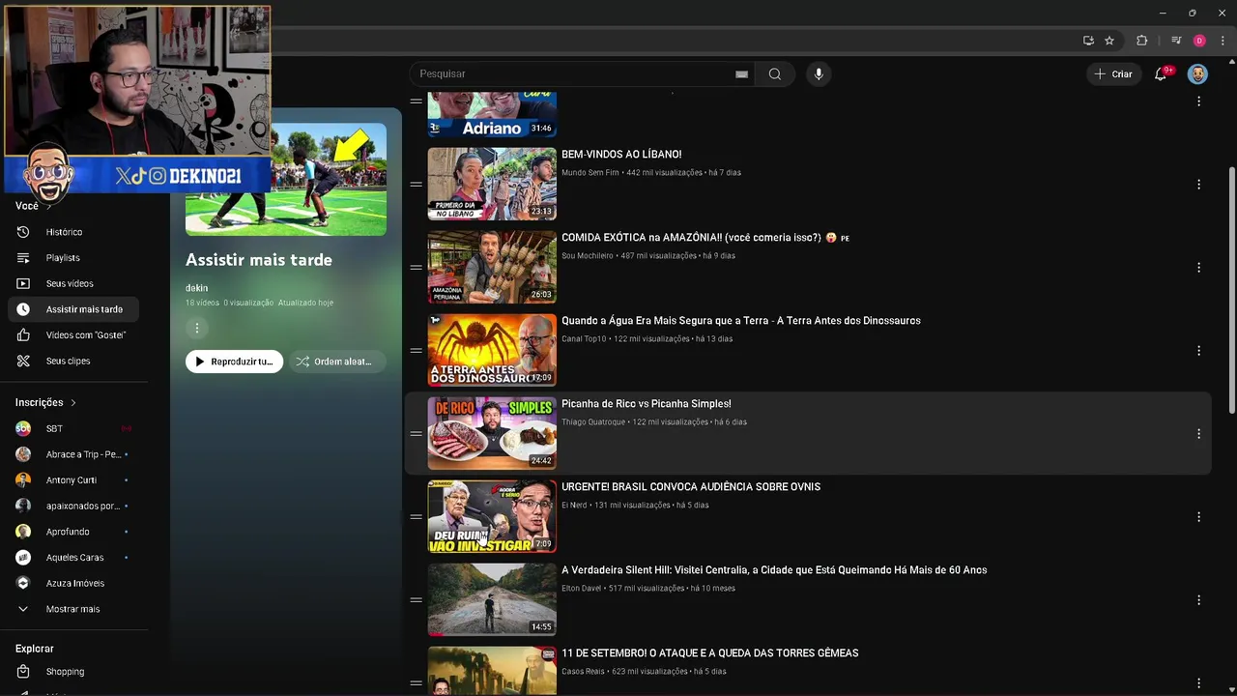Open A Terra Antes dos Dinossauros thumbnail

(492, 350)
